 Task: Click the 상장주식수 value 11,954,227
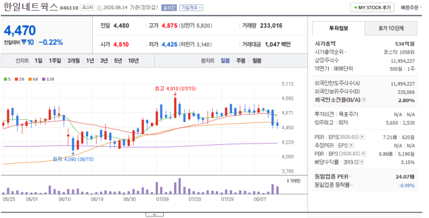[403, 60]
